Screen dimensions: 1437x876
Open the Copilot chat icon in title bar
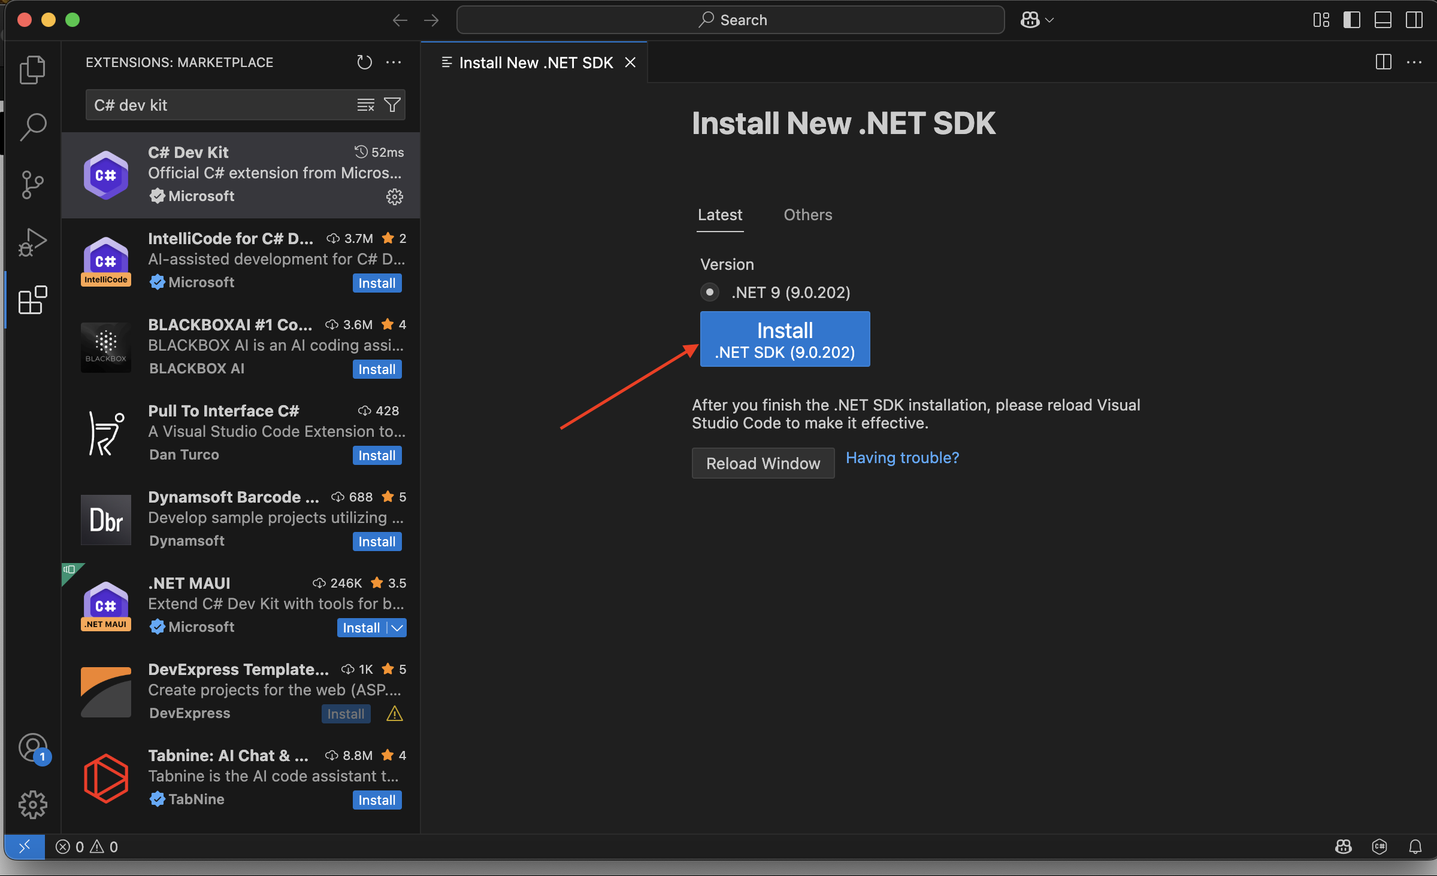(x=1030, y=20)
